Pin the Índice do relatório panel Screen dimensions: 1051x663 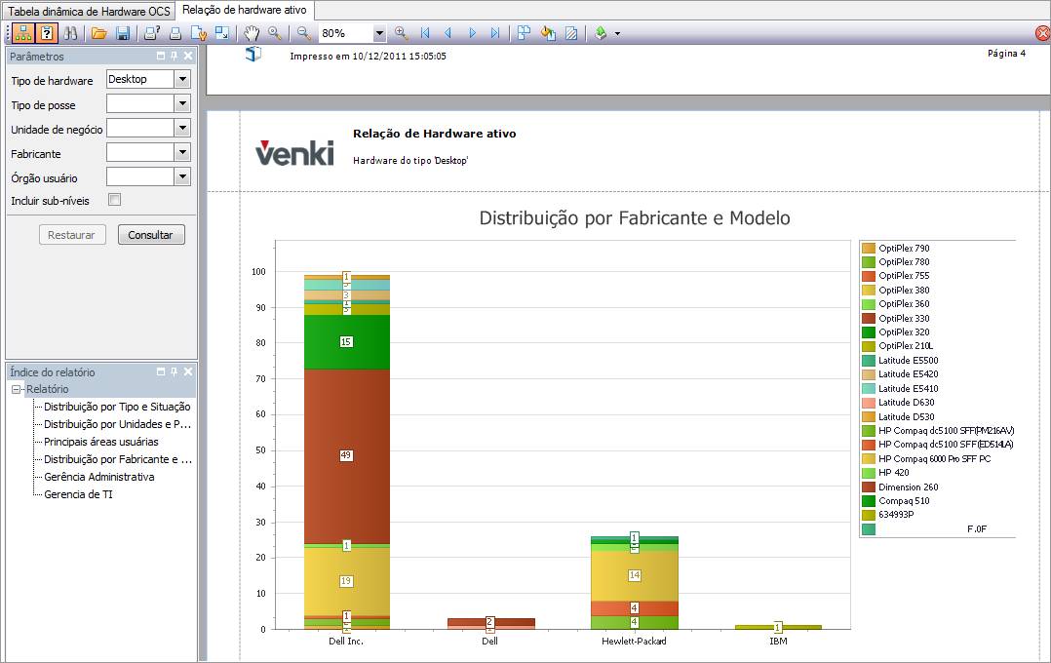175,371
